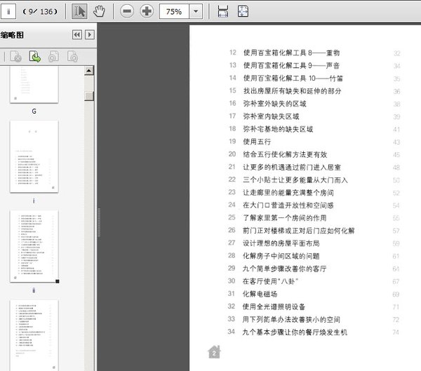421x371 pixels.
Task: Click entry 16 弥补室外缺失的区域
Action: (314, 104)
